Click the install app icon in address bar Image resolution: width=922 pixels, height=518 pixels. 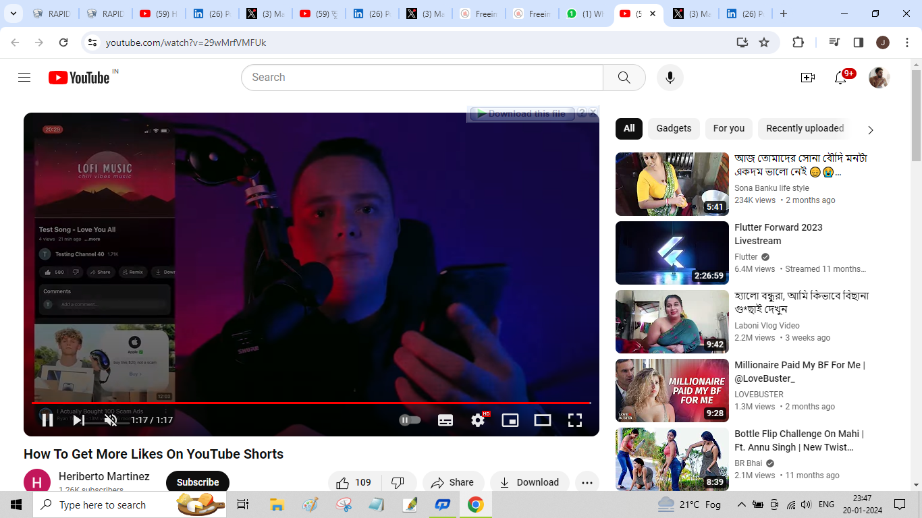tap(742, 42)
